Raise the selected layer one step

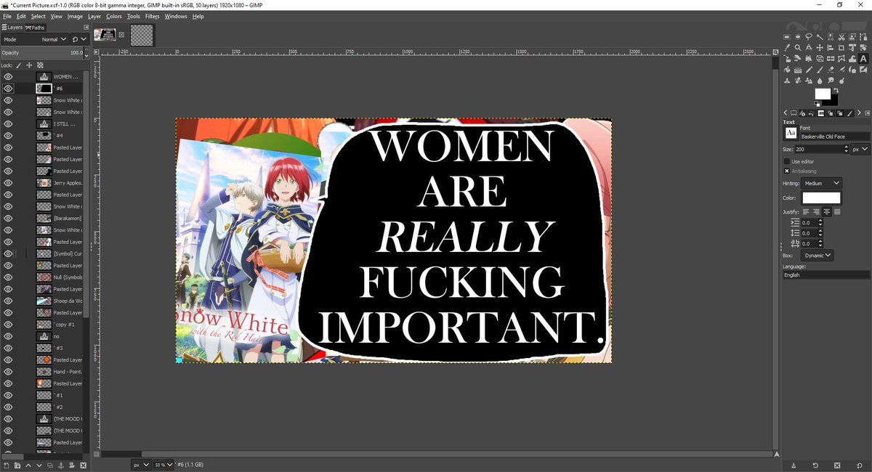pyautogui.click(x=28, y=465)
